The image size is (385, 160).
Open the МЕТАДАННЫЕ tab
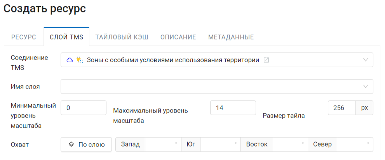[231, 37]
